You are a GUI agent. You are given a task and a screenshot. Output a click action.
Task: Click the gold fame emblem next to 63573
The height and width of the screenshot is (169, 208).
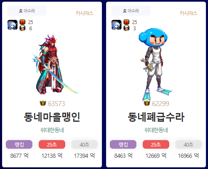click(43, 104)
